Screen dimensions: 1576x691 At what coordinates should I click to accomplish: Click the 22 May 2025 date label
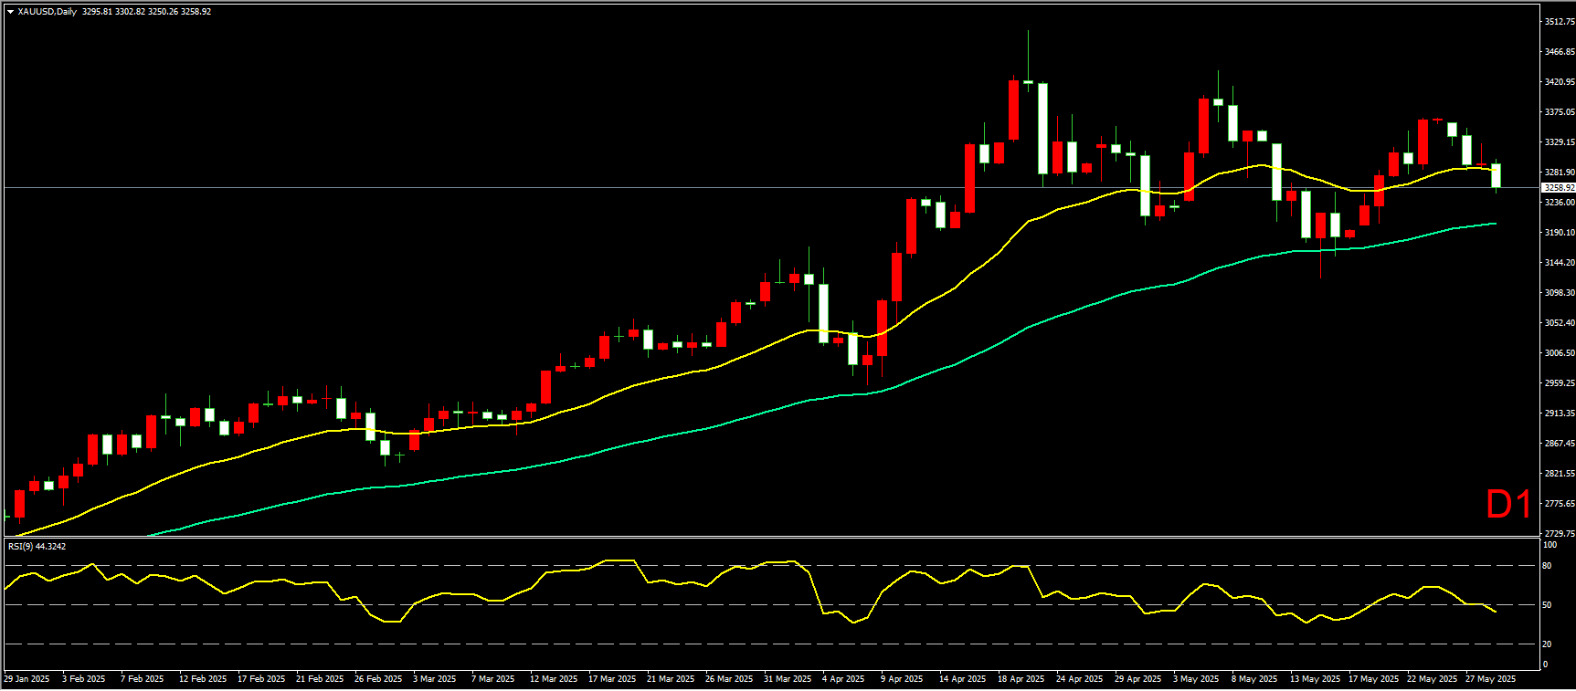1432,679
